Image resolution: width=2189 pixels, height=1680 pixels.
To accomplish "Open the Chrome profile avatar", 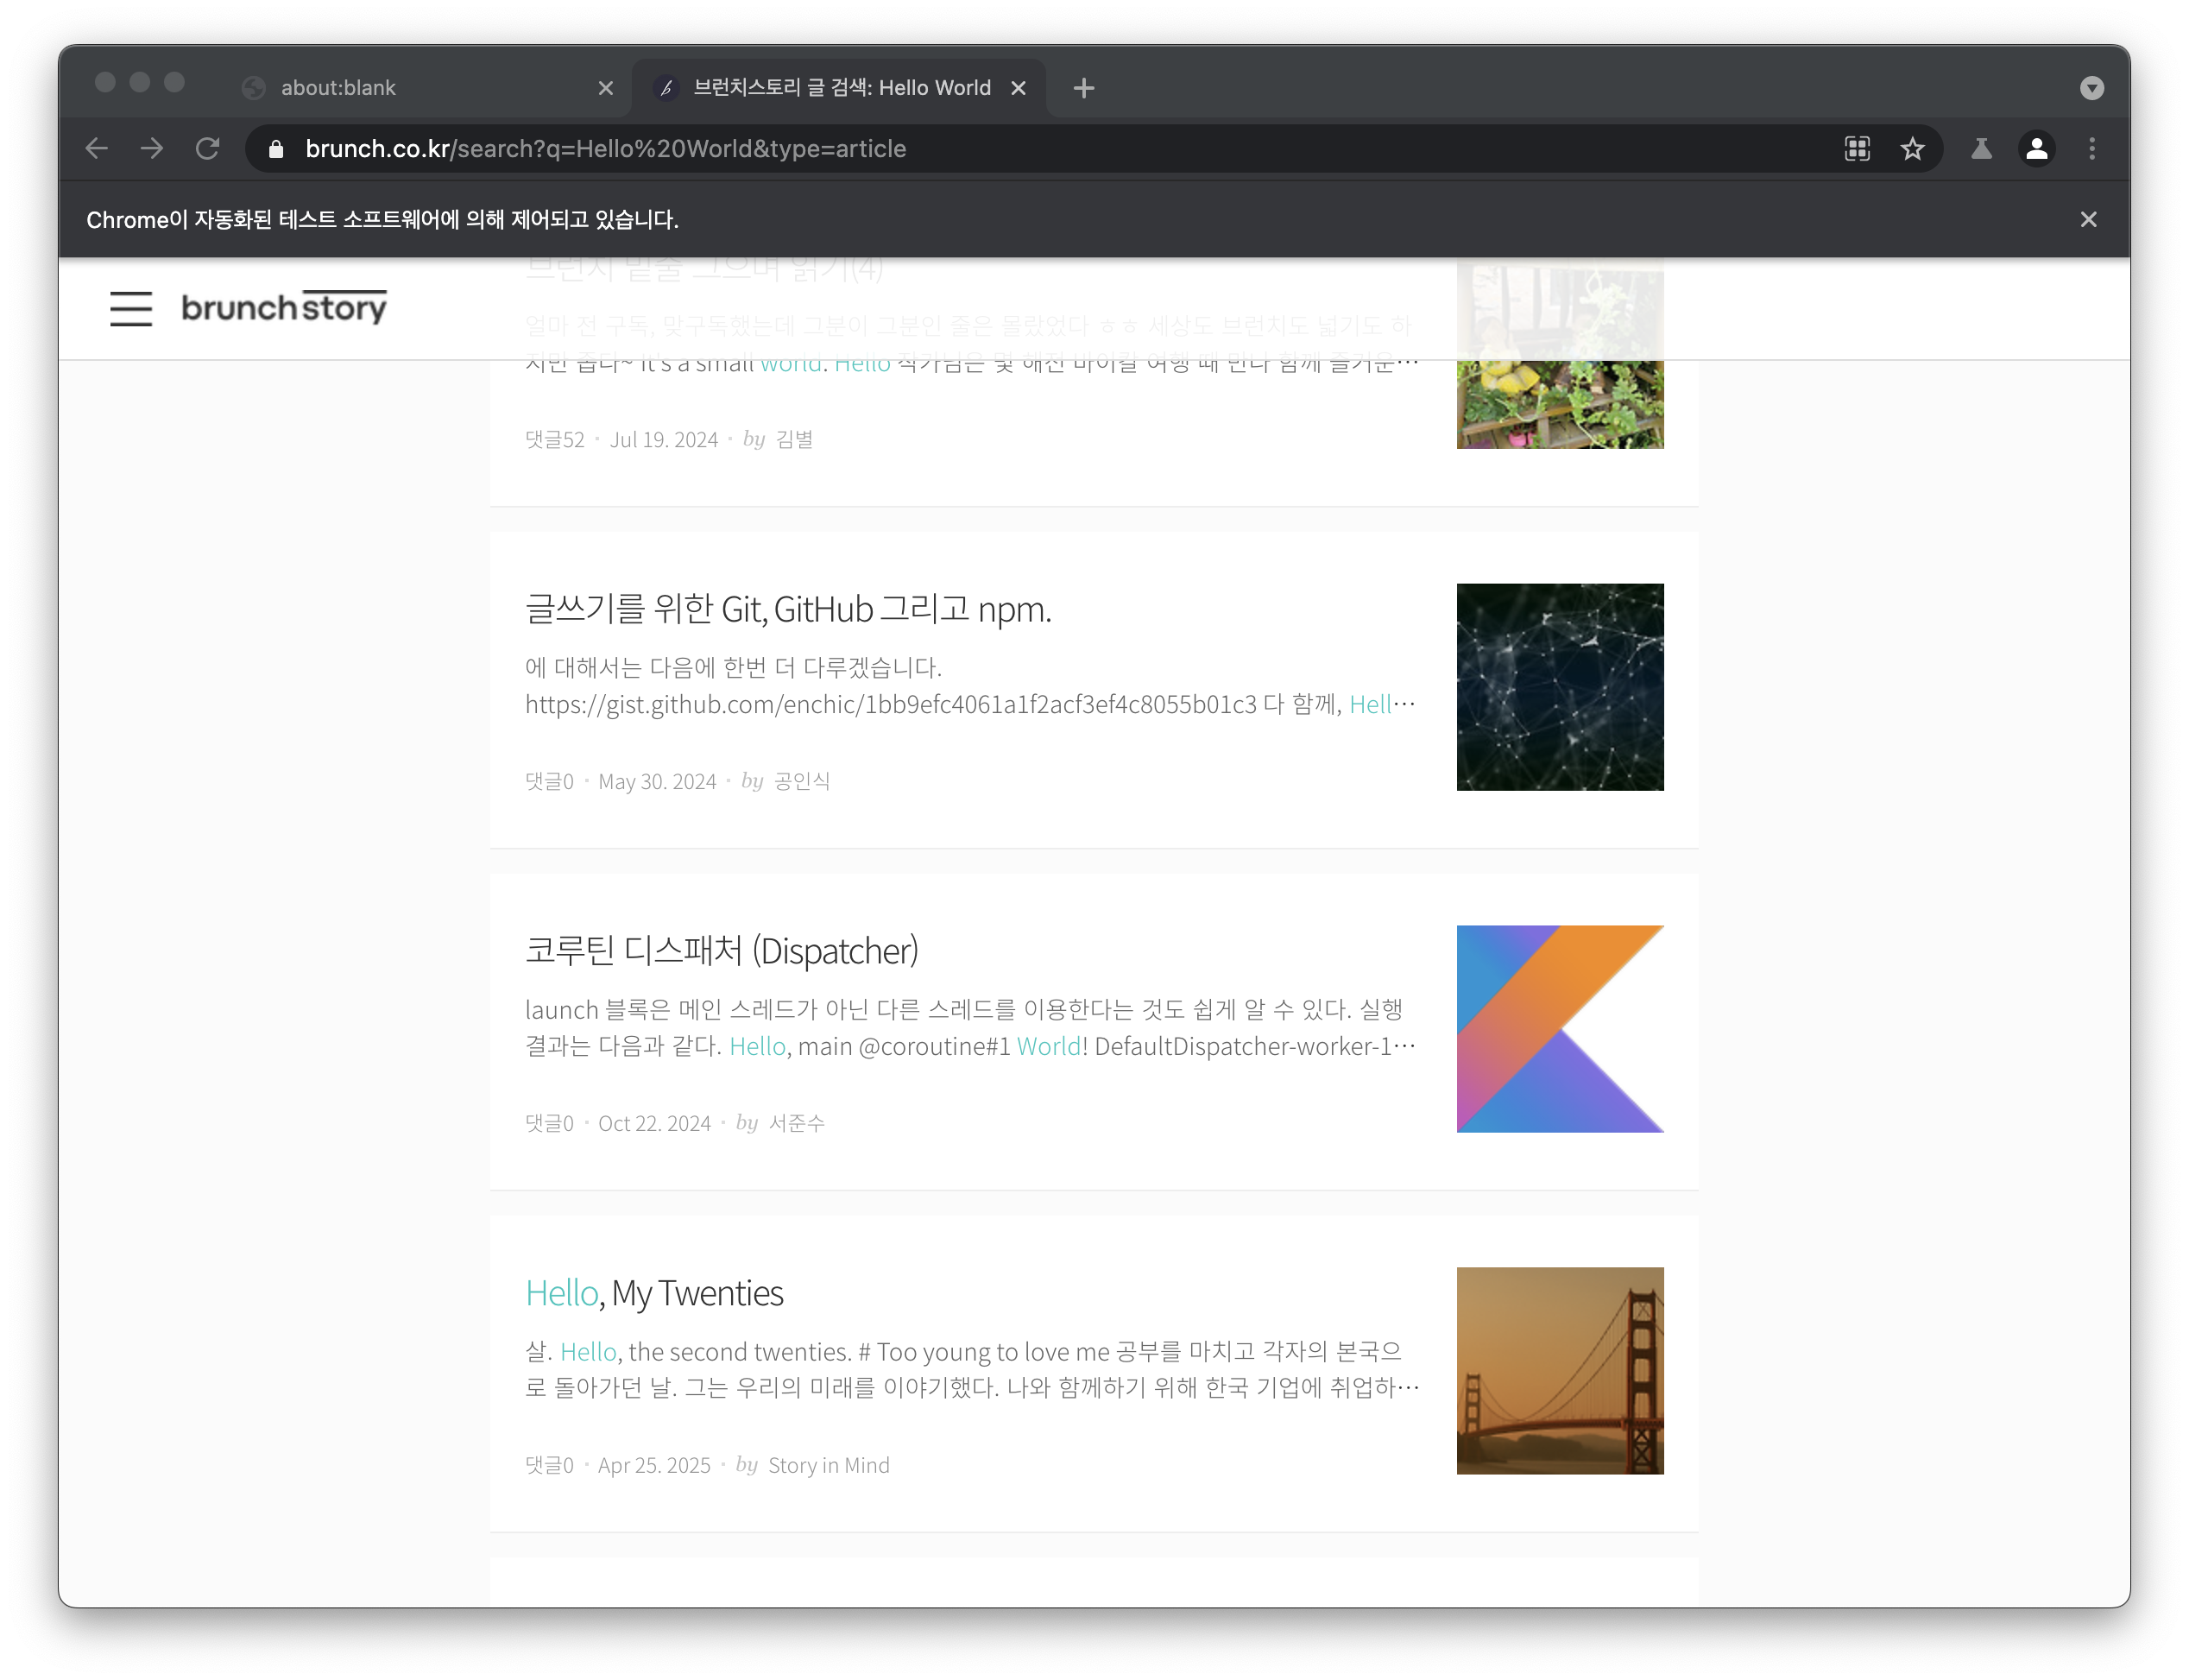I will pyautogui.click(x=2036, y=149).
